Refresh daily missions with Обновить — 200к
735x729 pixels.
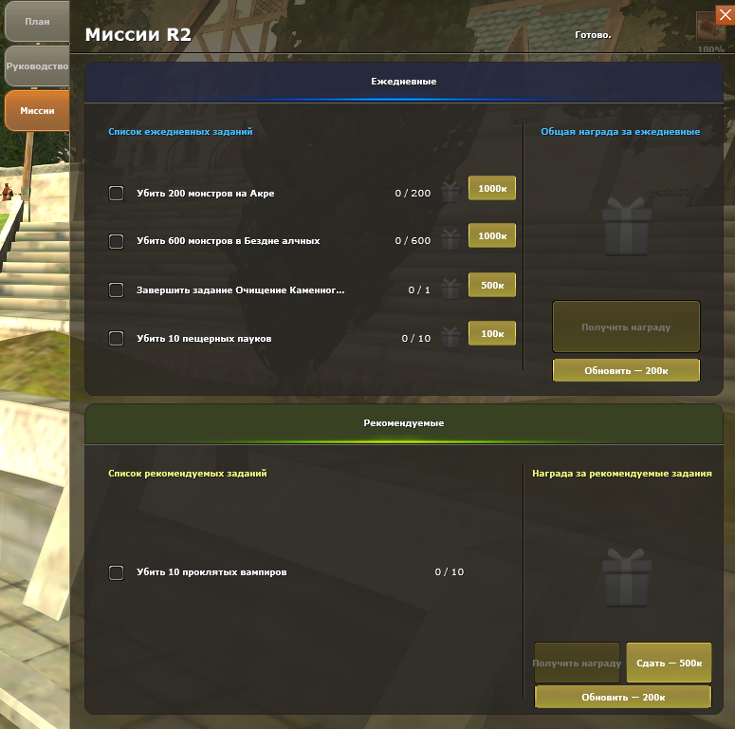pyautogui.click(x=626, y=370)
